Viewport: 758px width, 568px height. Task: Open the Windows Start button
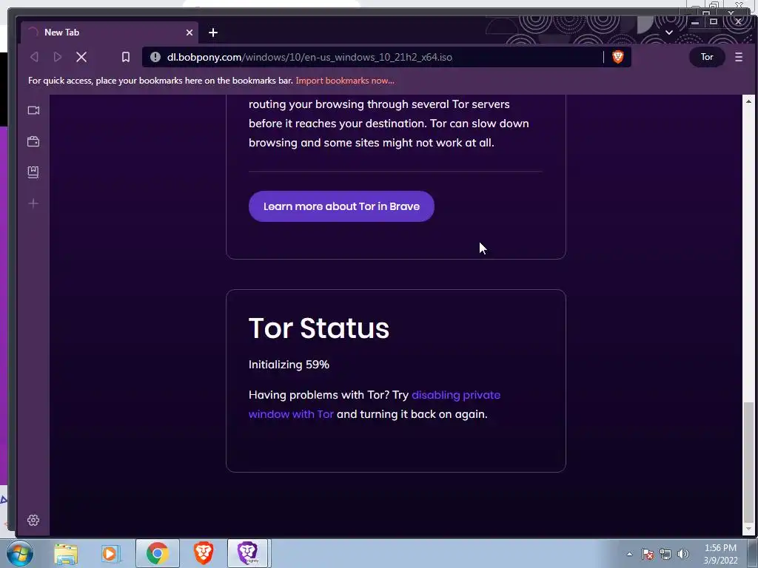click(x=20, y=553)
